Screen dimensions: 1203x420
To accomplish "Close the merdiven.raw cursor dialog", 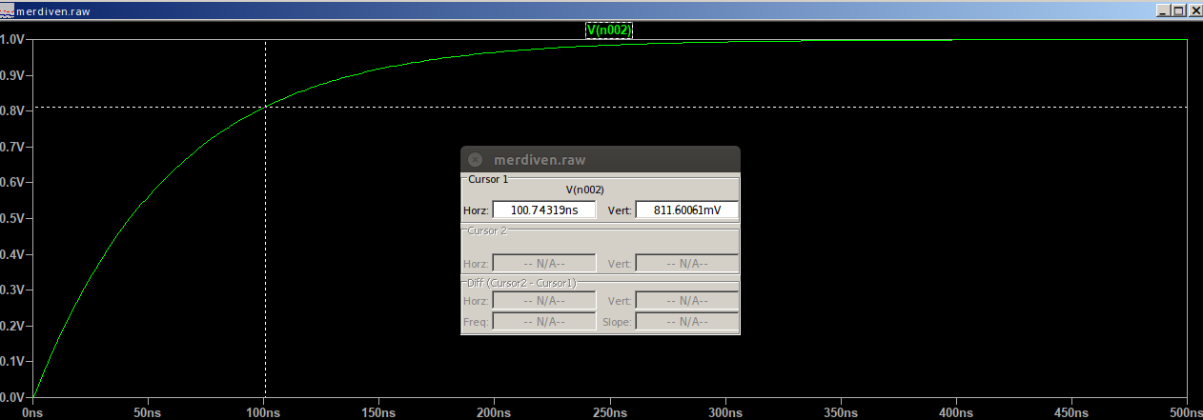I will click(x=475, y=159).
